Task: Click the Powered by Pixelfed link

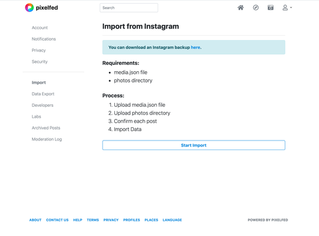Action: (x=268, y=220)
